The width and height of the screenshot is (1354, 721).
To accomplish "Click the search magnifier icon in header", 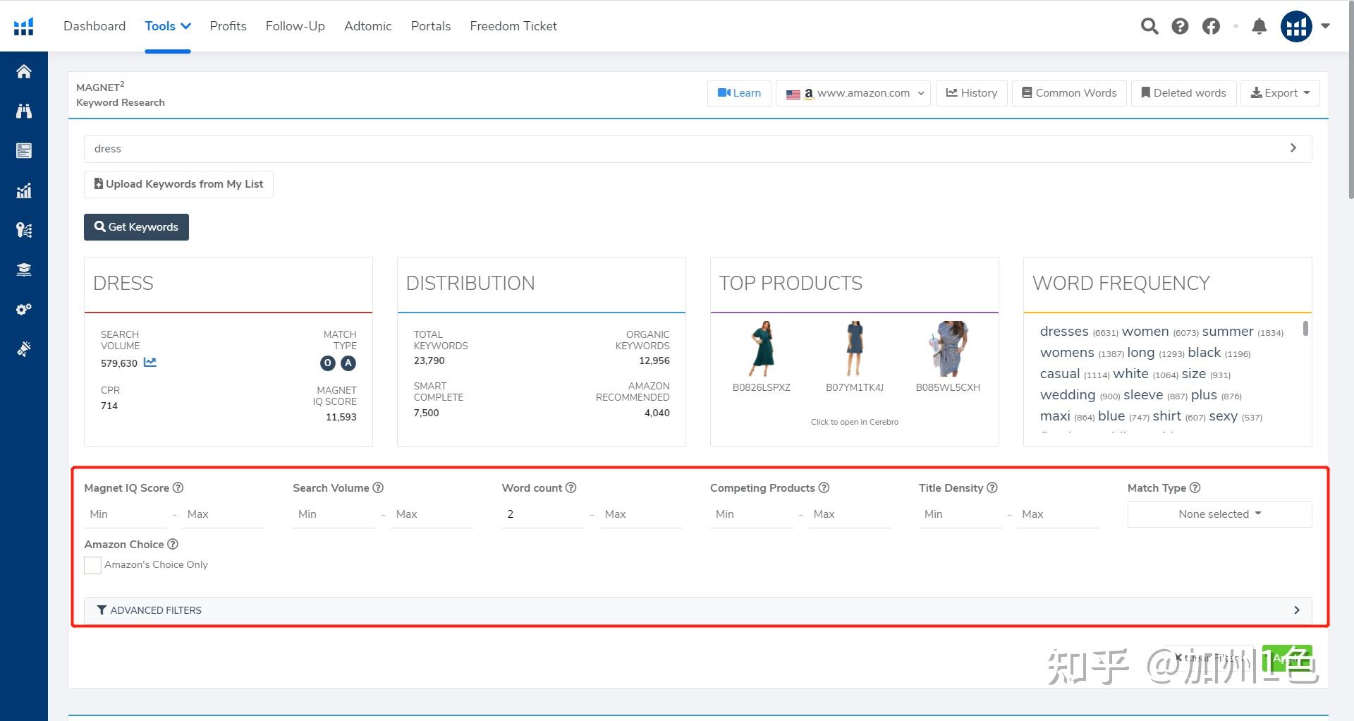I will (x=1149, y=26).
